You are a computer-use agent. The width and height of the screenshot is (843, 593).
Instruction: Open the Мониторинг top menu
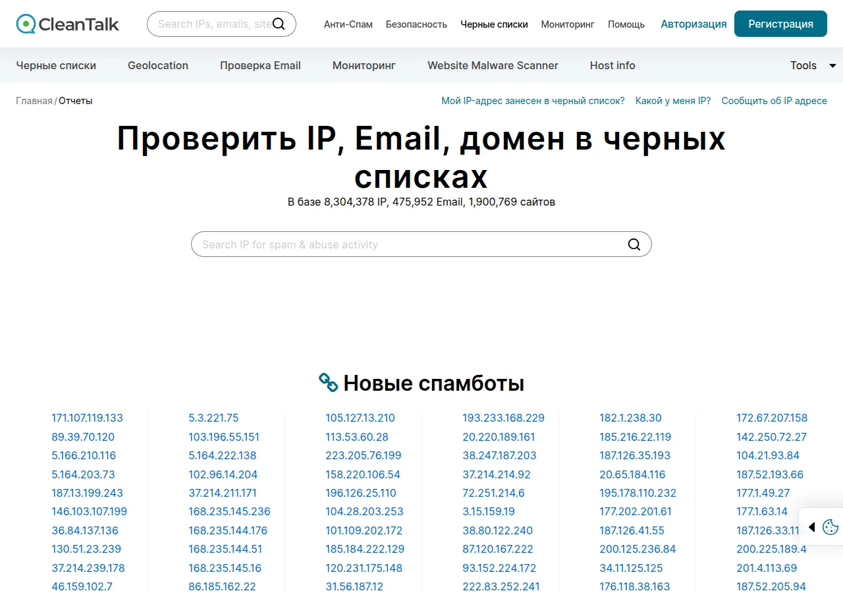tap(568, 24)
